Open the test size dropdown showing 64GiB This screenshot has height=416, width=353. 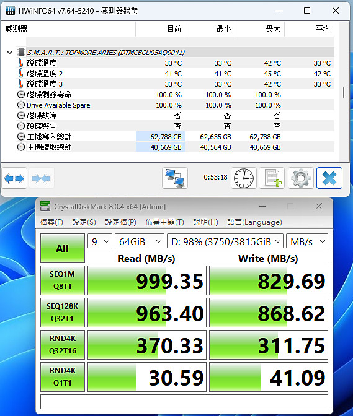[140, 241]
